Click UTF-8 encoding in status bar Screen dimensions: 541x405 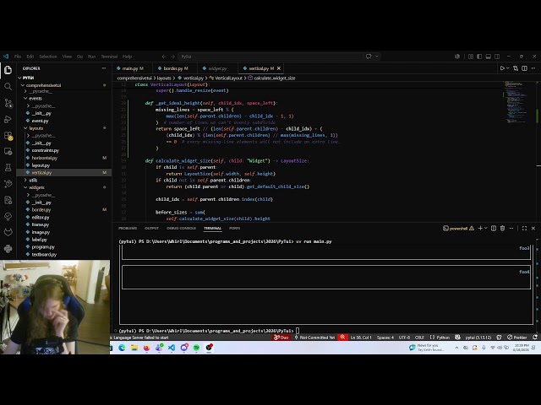click(x=404, y=337)
